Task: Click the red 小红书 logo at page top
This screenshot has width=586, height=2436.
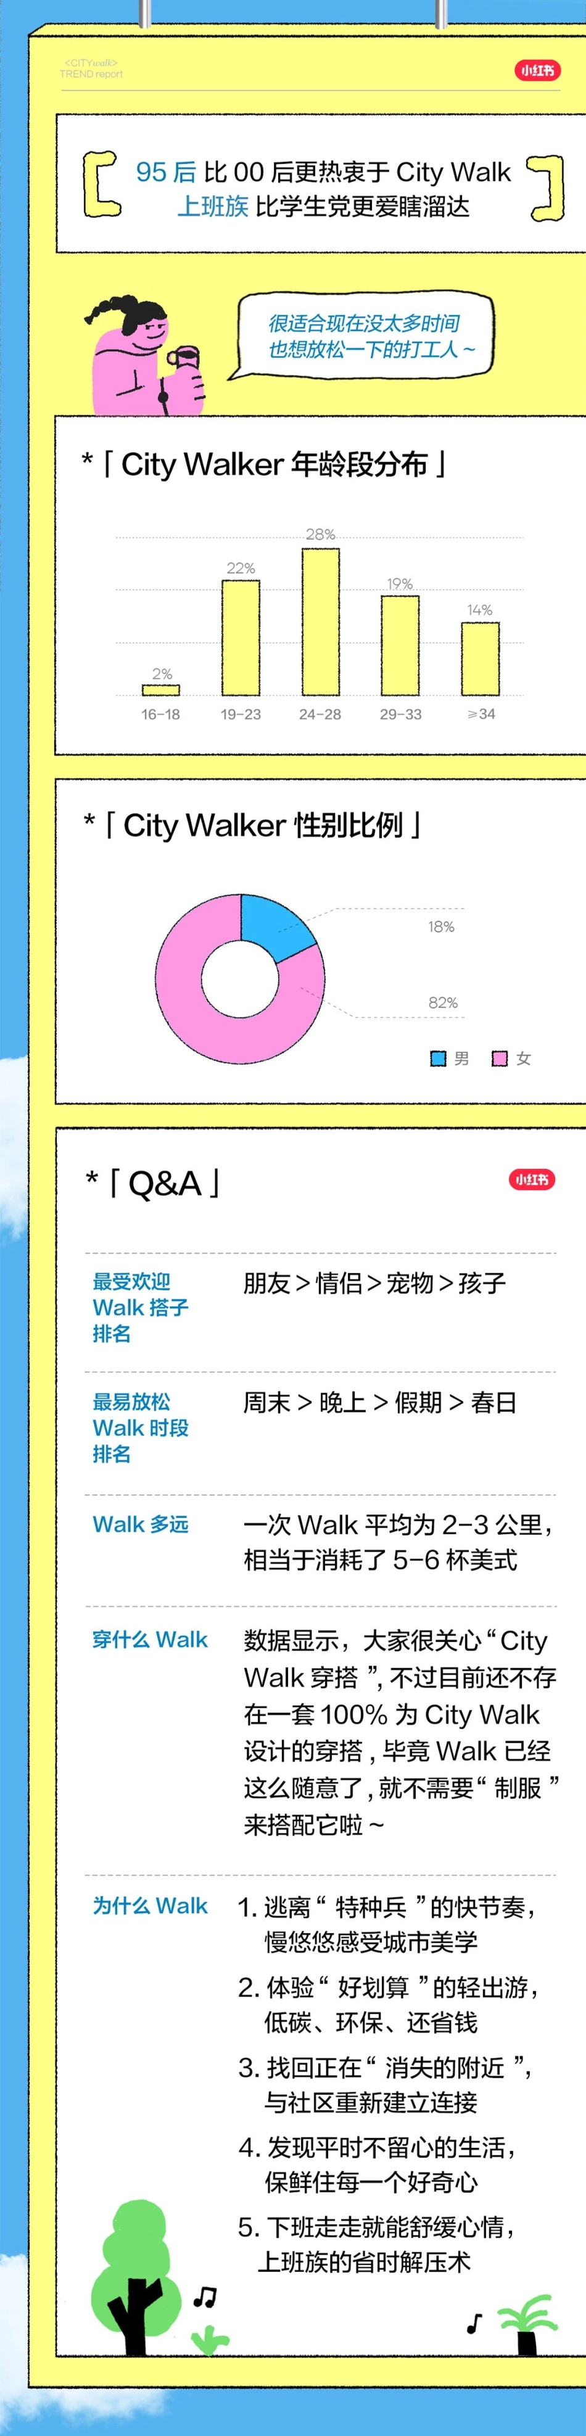Action: click(537, 71)
